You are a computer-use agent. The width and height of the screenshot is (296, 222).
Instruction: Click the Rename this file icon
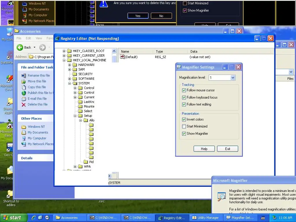pyautogui.click(x=24, y=76)
